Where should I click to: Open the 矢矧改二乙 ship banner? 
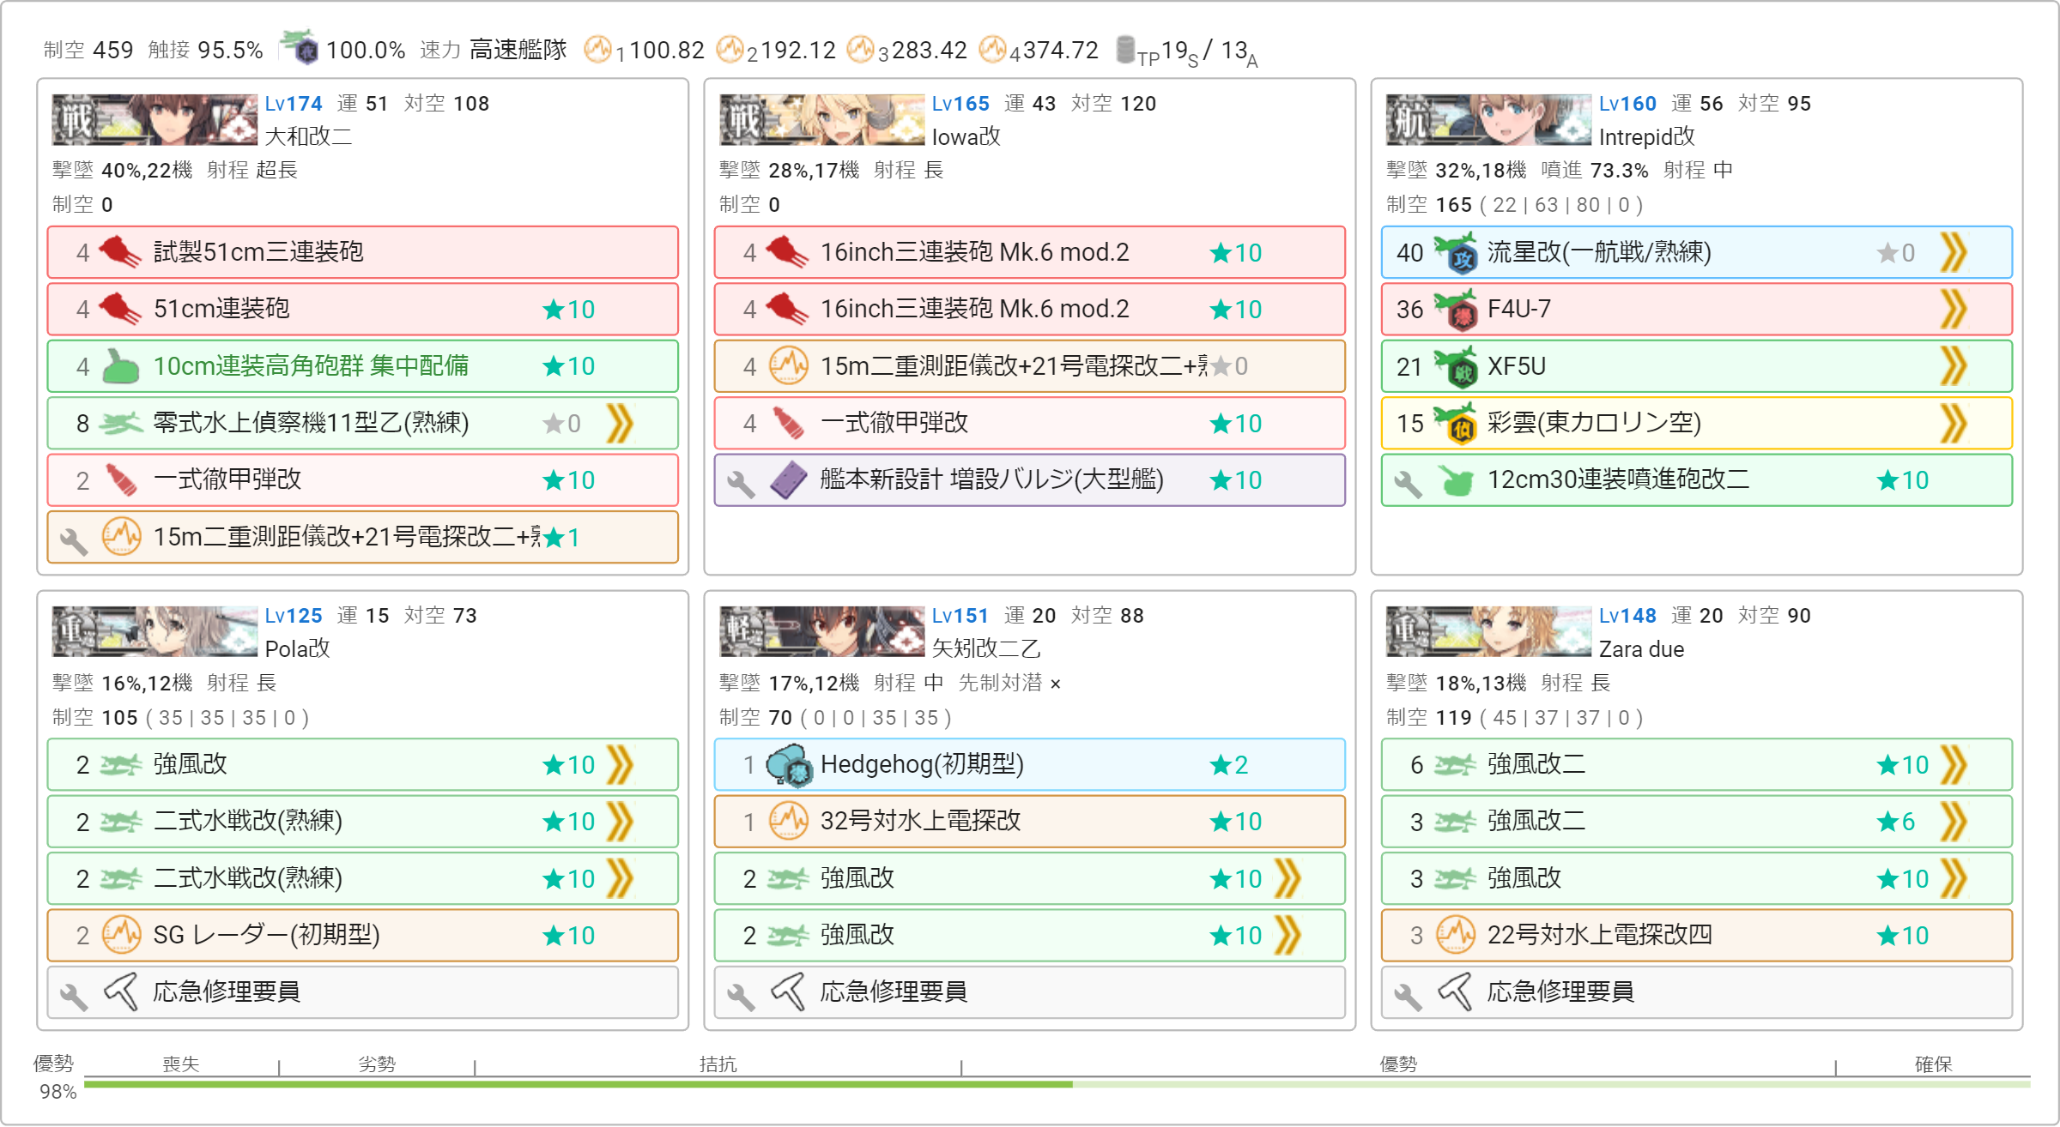click(821, 631)
